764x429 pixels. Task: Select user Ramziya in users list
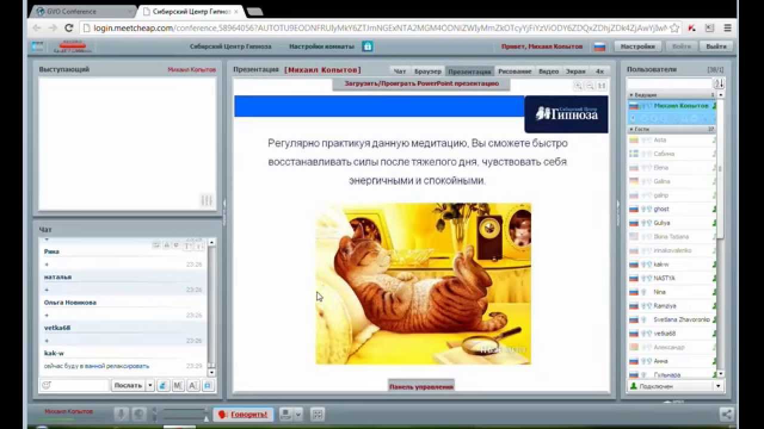coord(672,306)
